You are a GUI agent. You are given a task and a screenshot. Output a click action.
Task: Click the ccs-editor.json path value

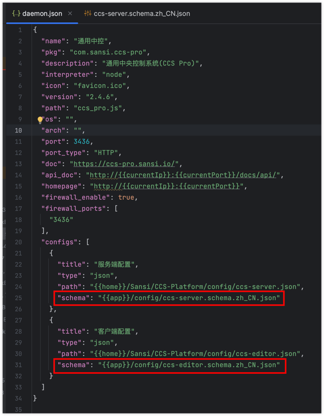(x=195, y=354)
